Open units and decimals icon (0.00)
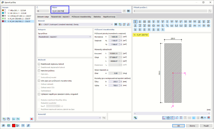This screenshot has width=214, height=129. click(9, 125)
